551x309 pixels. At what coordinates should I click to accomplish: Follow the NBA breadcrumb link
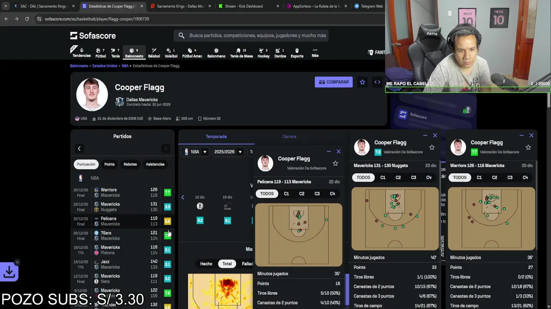[x=125, y=66]
